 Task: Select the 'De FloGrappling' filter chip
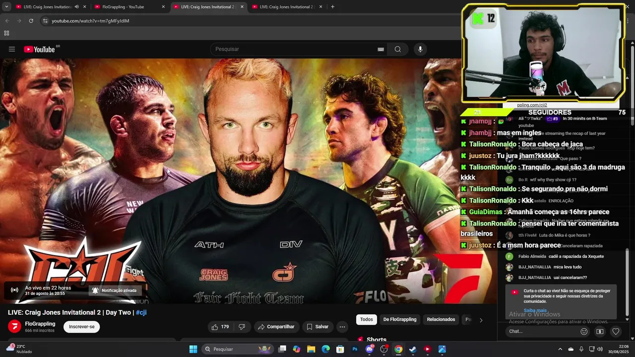400,320
